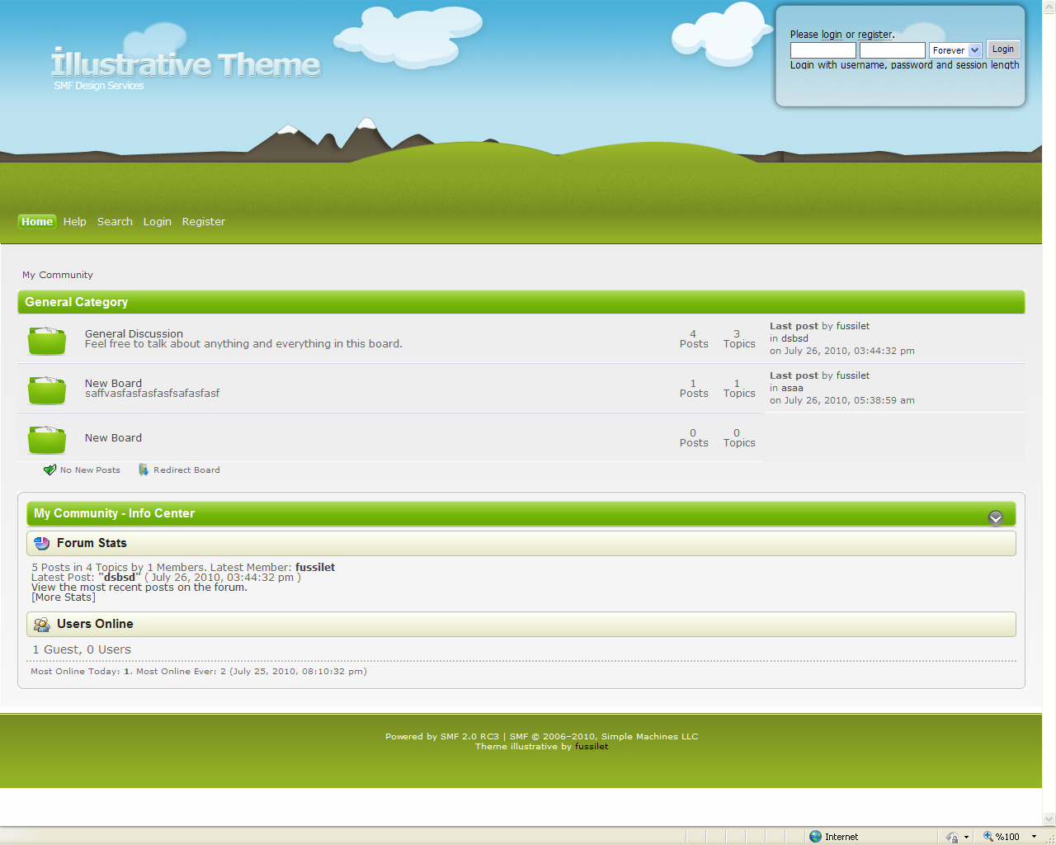Screen dimensions: 1056x845
Task: Click the Redirect Board legend icon
Action: pos(144,470)
